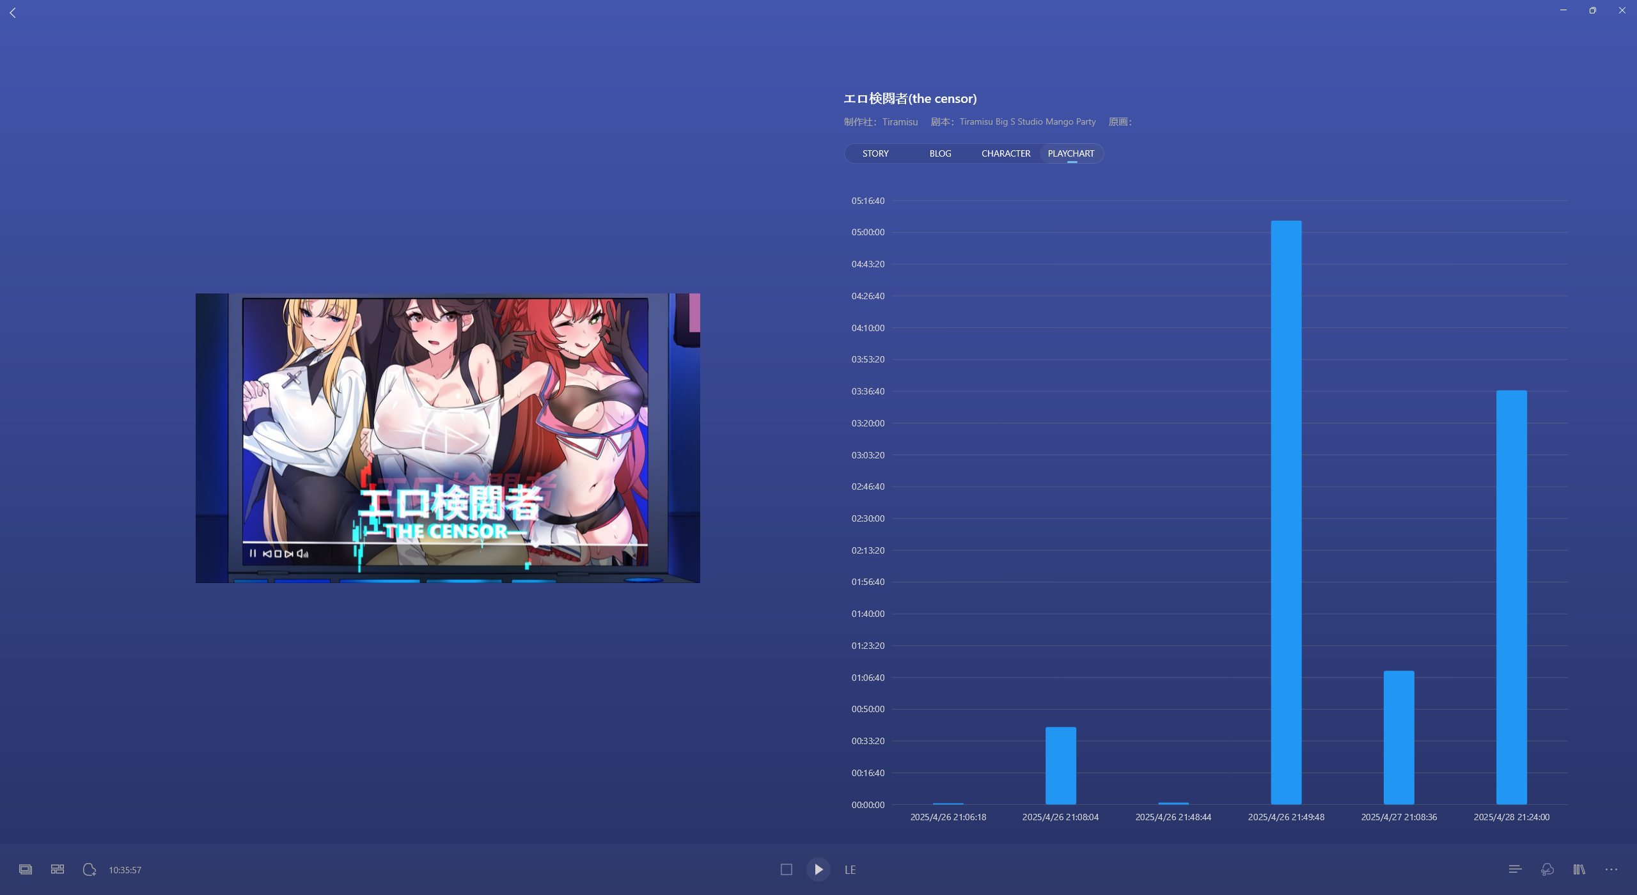
Task: Open the text list icon at bottom right
Action: coord(1515,869)
